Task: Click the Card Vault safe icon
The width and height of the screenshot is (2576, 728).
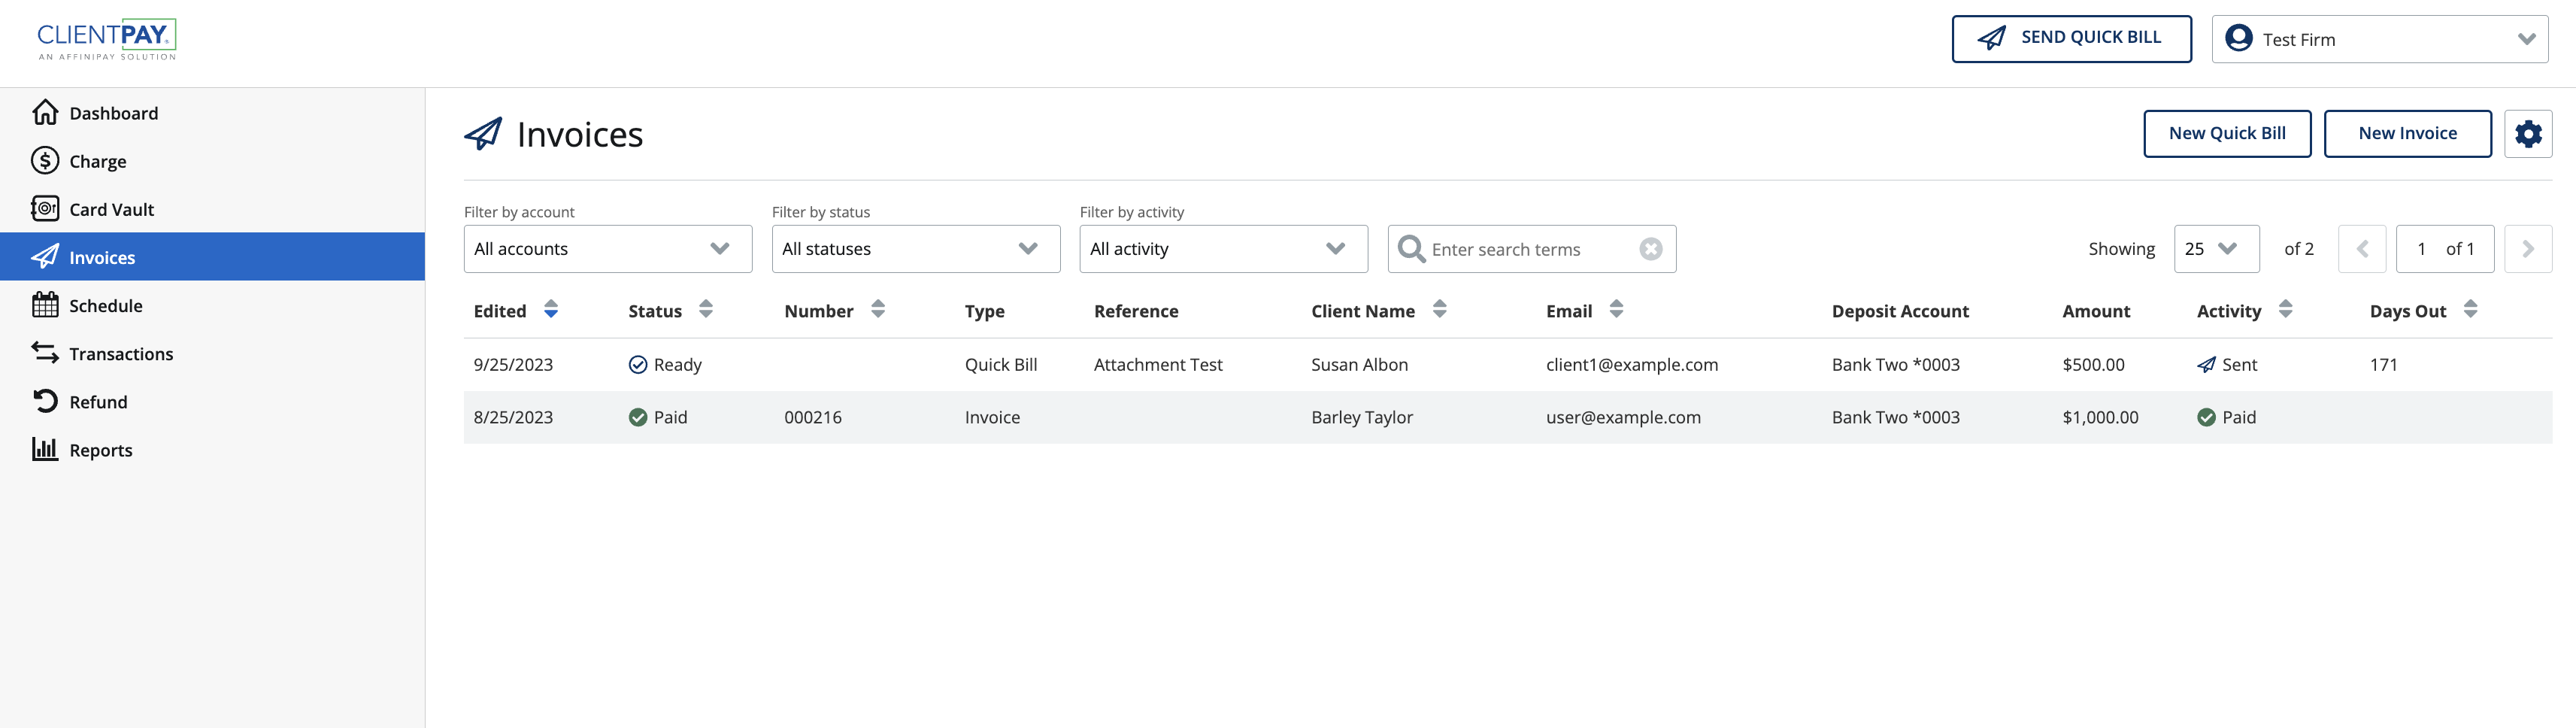Action: [x=45, y=208]
